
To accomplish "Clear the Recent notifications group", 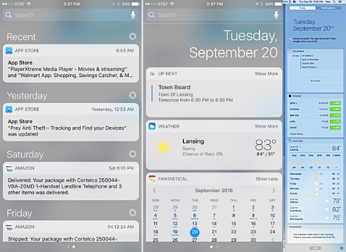I will coord(133,36).
